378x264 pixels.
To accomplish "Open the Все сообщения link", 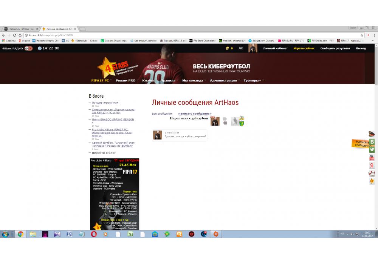I will tap(162, 114).
